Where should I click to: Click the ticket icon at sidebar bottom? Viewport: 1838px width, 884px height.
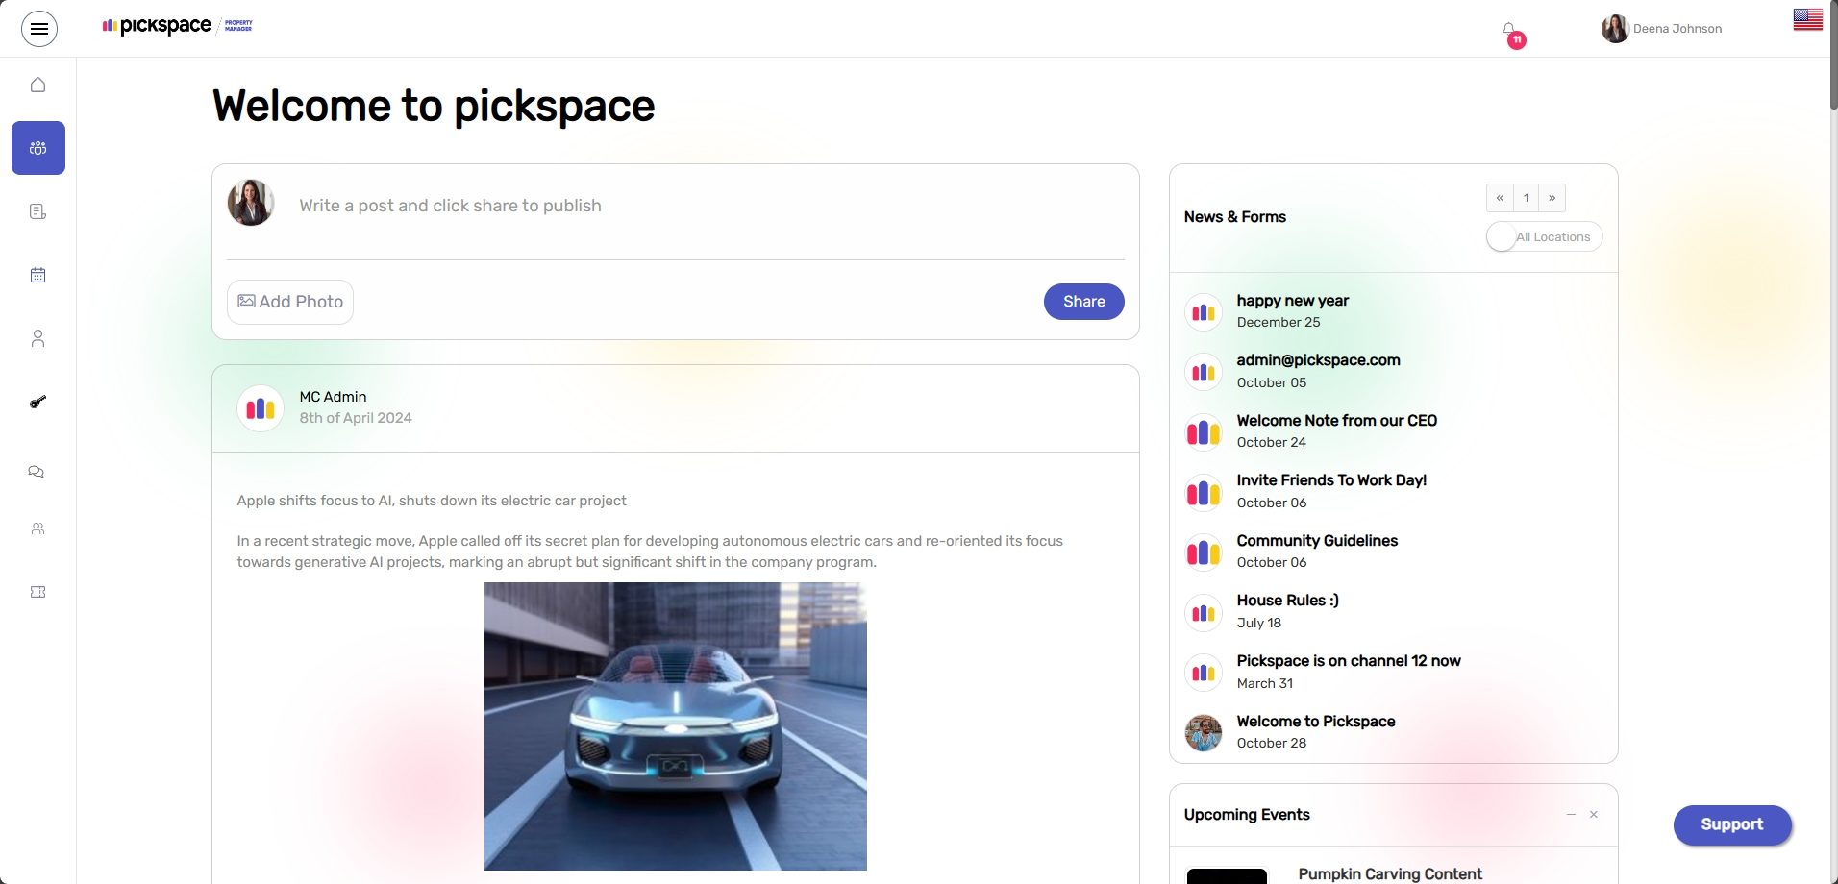pyautogui.click(x=37, y=592)
